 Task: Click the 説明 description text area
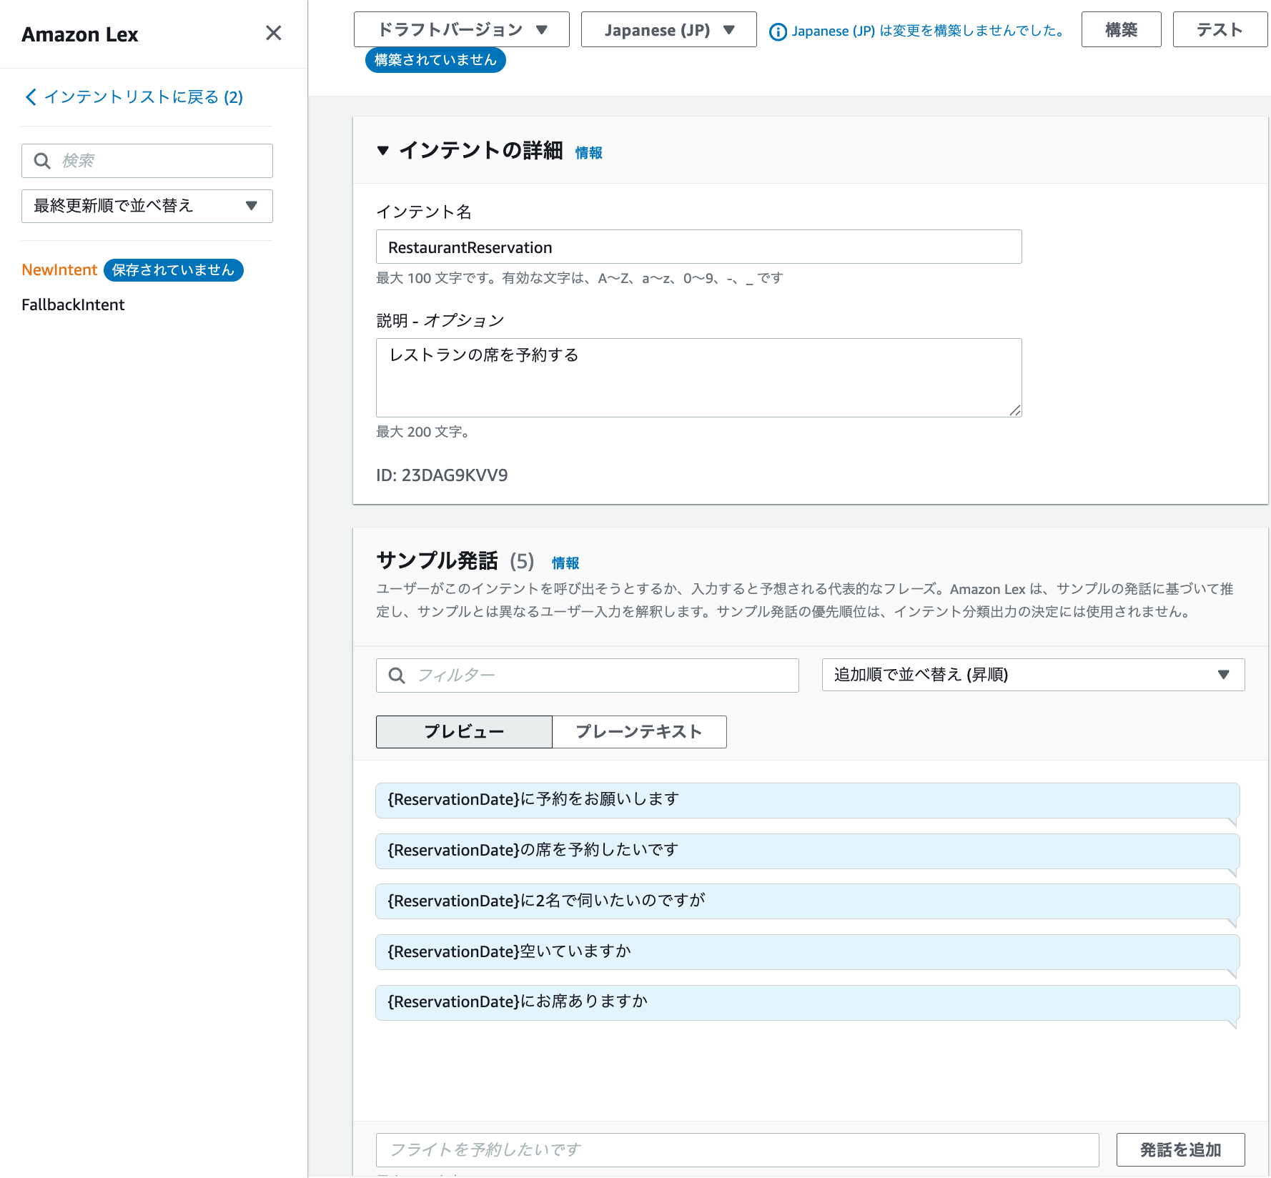coord(699,377)
